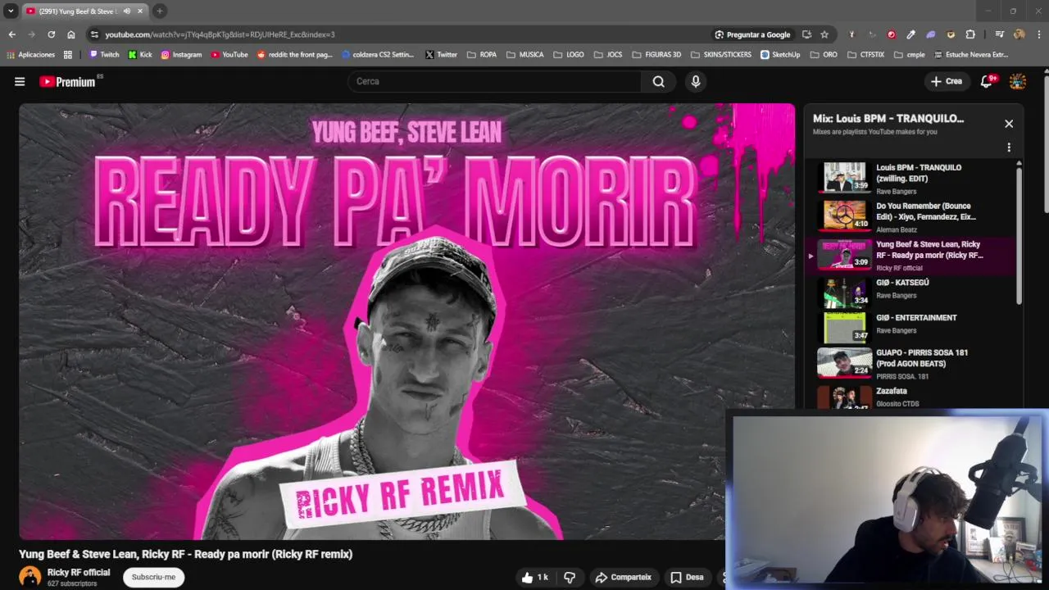Open the media control music icon
Image resolution: width=1049 pixels, height=590 pixels.
click(x=999, y=34)
